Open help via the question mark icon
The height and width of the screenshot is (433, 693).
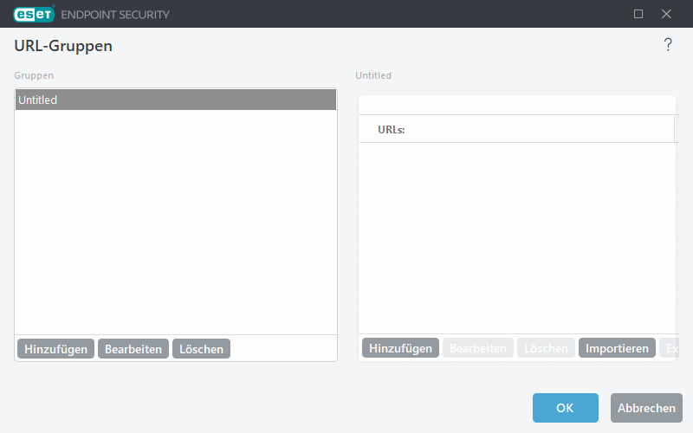(x=668, y=45)
